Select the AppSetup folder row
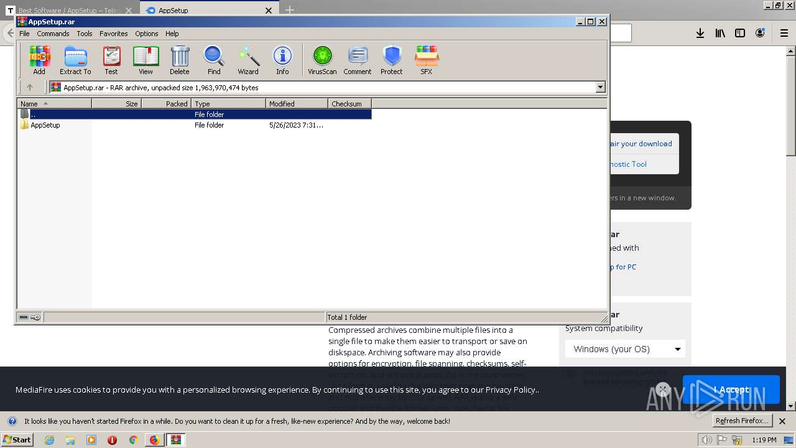Image resolution: width=796 pixels, height=448 pixels. 195,125
